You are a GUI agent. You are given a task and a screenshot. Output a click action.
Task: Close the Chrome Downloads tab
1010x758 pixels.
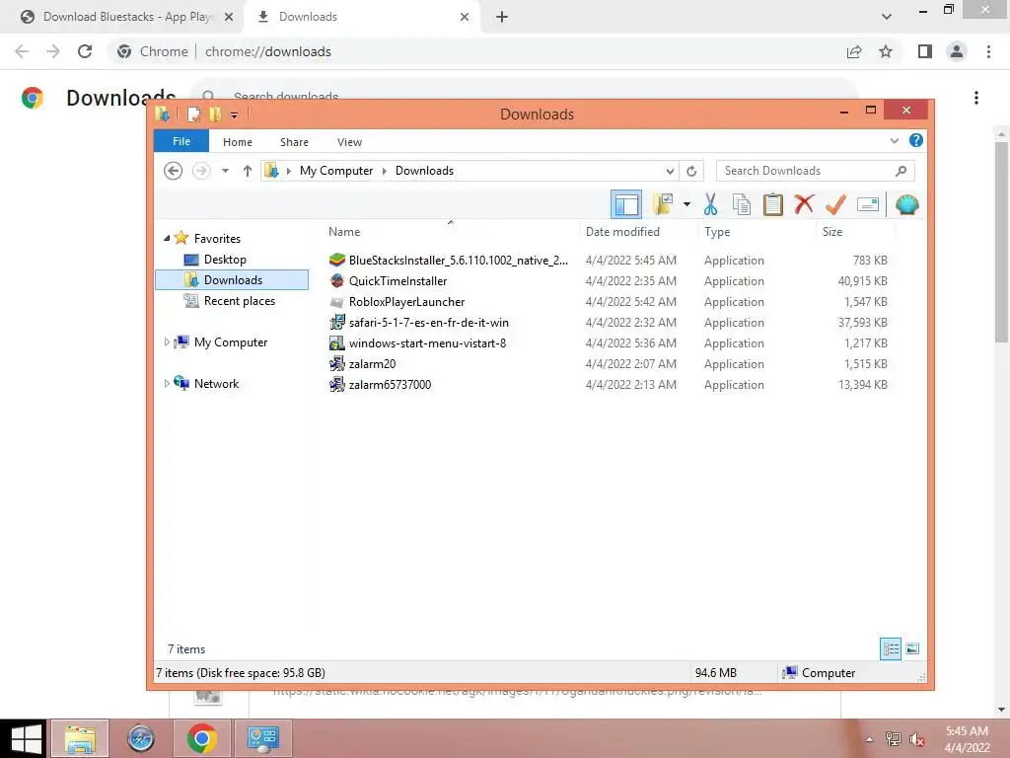pyautogui.click(x=465, y=17)
